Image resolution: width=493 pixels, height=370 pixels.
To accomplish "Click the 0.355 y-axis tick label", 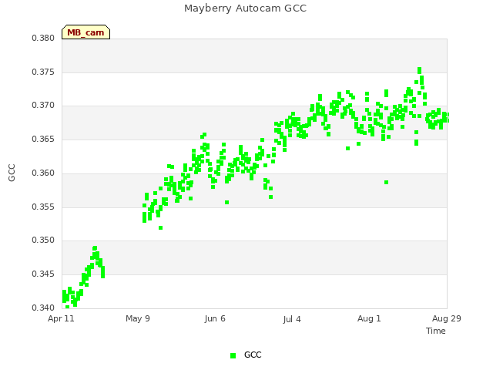I will tap(43, 207).
